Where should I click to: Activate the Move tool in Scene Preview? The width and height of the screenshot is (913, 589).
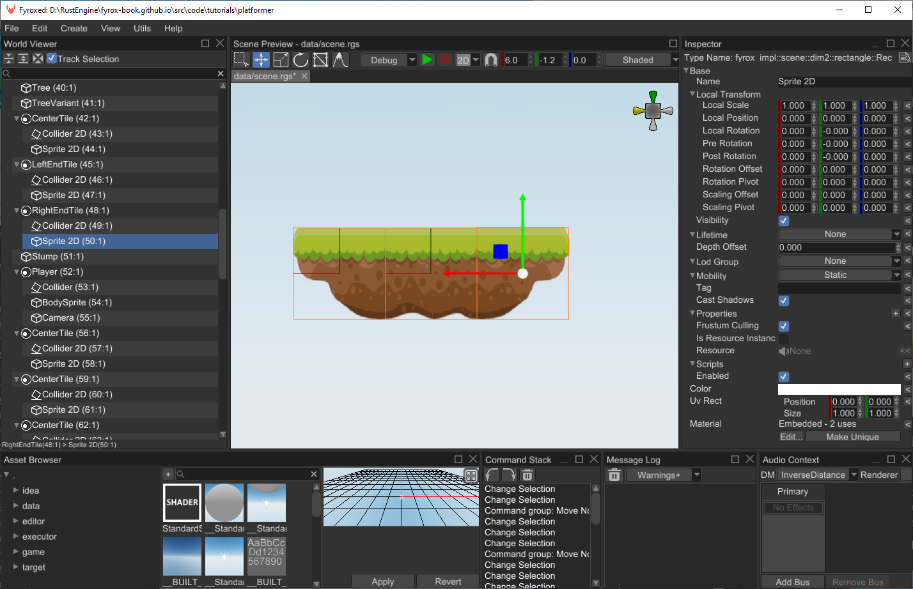coord(261,59)
